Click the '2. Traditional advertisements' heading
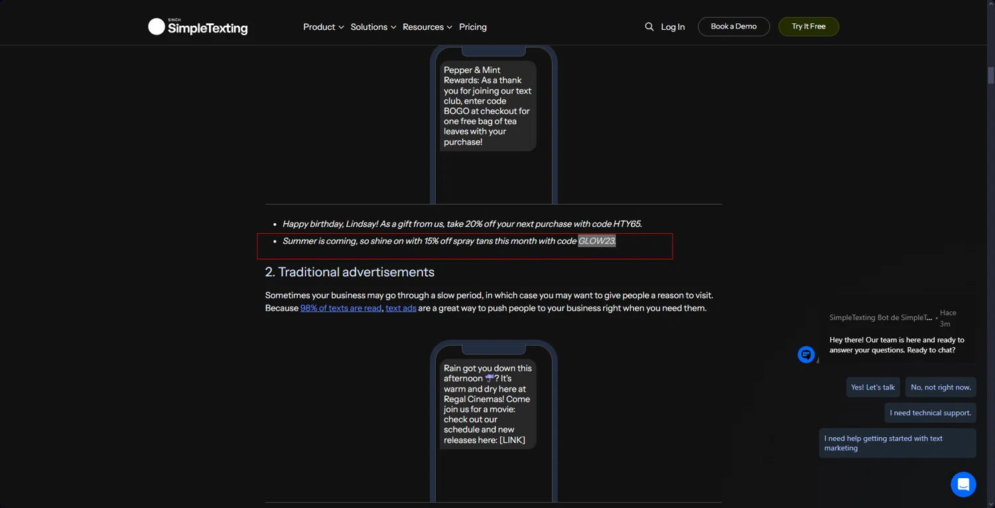This screenshot has width=995, height=508. [x=350, y=272]
